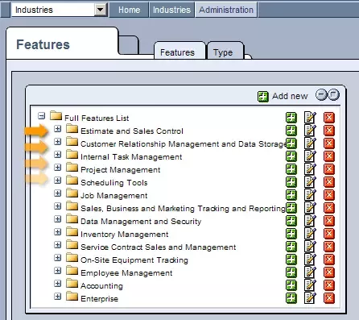Expand the Inventory Management node
The image size is (359, 320).
(57, 232)
